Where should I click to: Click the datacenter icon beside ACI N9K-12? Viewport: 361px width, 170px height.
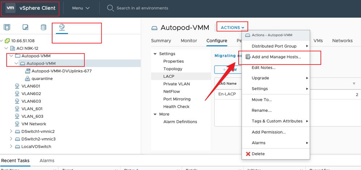tap(13, 48)
